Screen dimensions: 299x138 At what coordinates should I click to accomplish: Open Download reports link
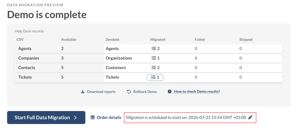[x=98, y=92]
